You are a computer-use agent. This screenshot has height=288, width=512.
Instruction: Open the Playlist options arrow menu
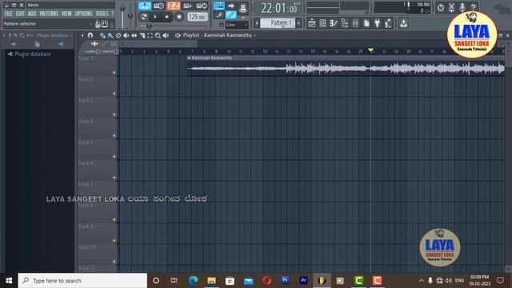82,35
